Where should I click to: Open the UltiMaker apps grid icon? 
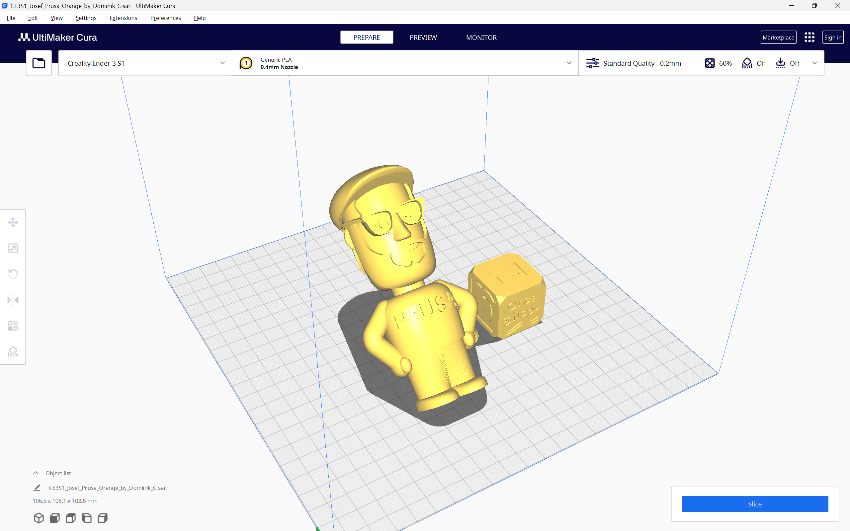809,37
